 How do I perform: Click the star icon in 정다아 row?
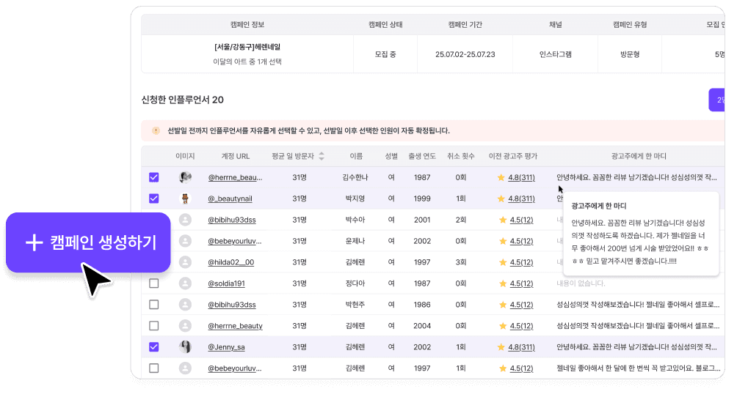pyautogui.click(x=503, y=283)
